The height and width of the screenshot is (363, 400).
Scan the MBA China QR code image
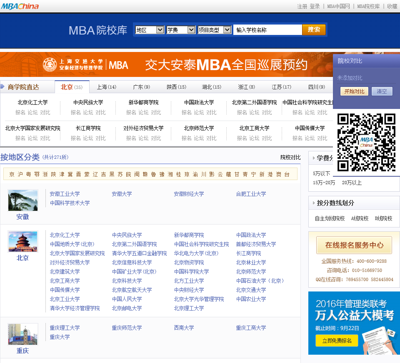pos(366,142)
